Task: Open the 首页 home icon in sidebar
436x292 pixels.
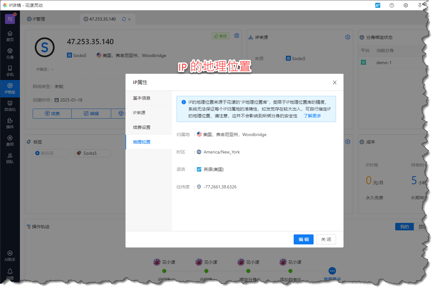Action: point(10,36)
